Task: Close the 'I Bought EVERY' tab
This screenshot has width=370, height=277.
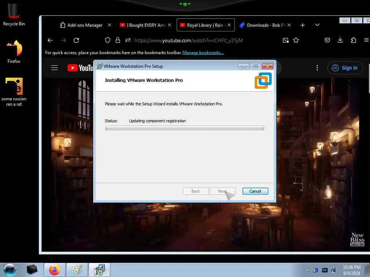Action: [x=169, y=25]
